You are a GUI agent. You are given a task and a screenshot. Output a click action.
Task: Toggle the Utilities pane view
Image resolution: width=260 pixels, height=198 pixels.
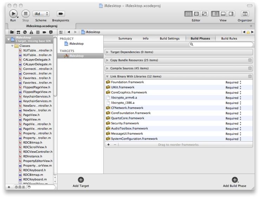click(231, 14)
